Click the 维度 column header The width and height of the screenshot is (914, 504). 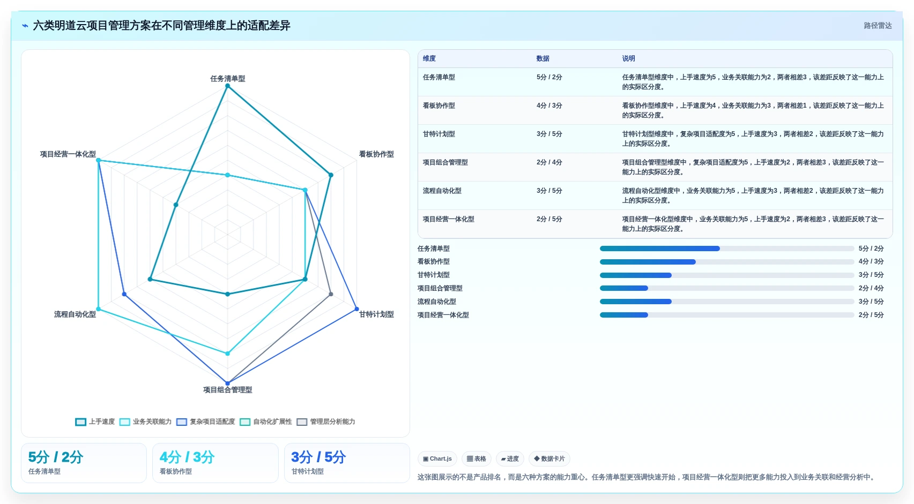pos(429,58)
